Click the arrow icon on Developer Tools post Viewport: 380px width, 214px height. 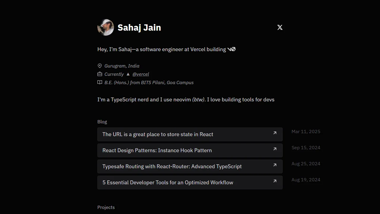(x=275, y=181)
